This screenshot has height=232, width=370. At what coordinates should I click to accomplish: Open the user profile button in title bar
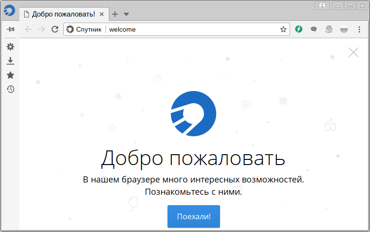click(x=322, y=6)
